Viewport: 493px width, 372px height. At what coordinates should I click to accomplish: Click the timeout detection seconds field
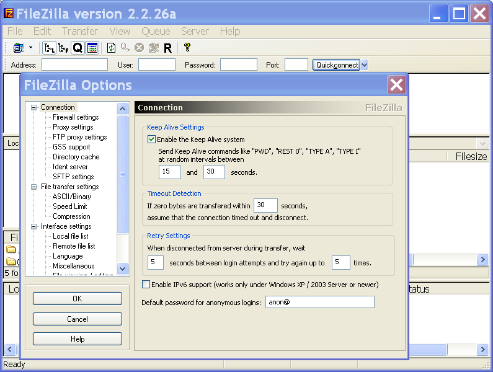click(265, 205)
